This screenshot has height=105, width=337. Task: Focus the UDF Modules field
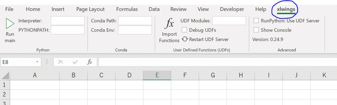coord(229,21)
